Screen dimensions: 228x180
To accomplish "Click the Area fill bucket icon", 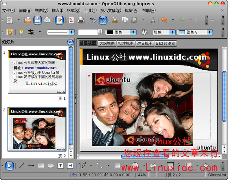I will click(145, 32).
